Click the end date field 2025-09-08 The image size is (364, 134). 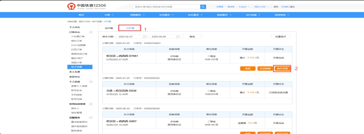point(165,37)
